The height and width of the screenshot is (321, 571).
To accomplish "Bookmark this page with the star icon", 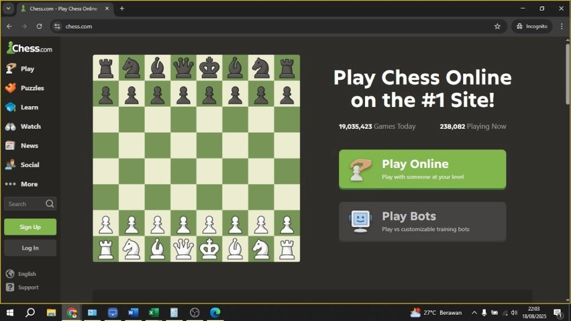I will click(x=497, y=26).
